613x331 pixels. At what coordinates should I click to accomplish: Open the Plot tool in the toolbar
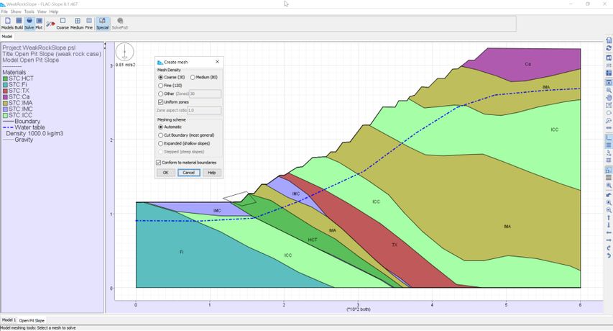click(x=39, y=23)
